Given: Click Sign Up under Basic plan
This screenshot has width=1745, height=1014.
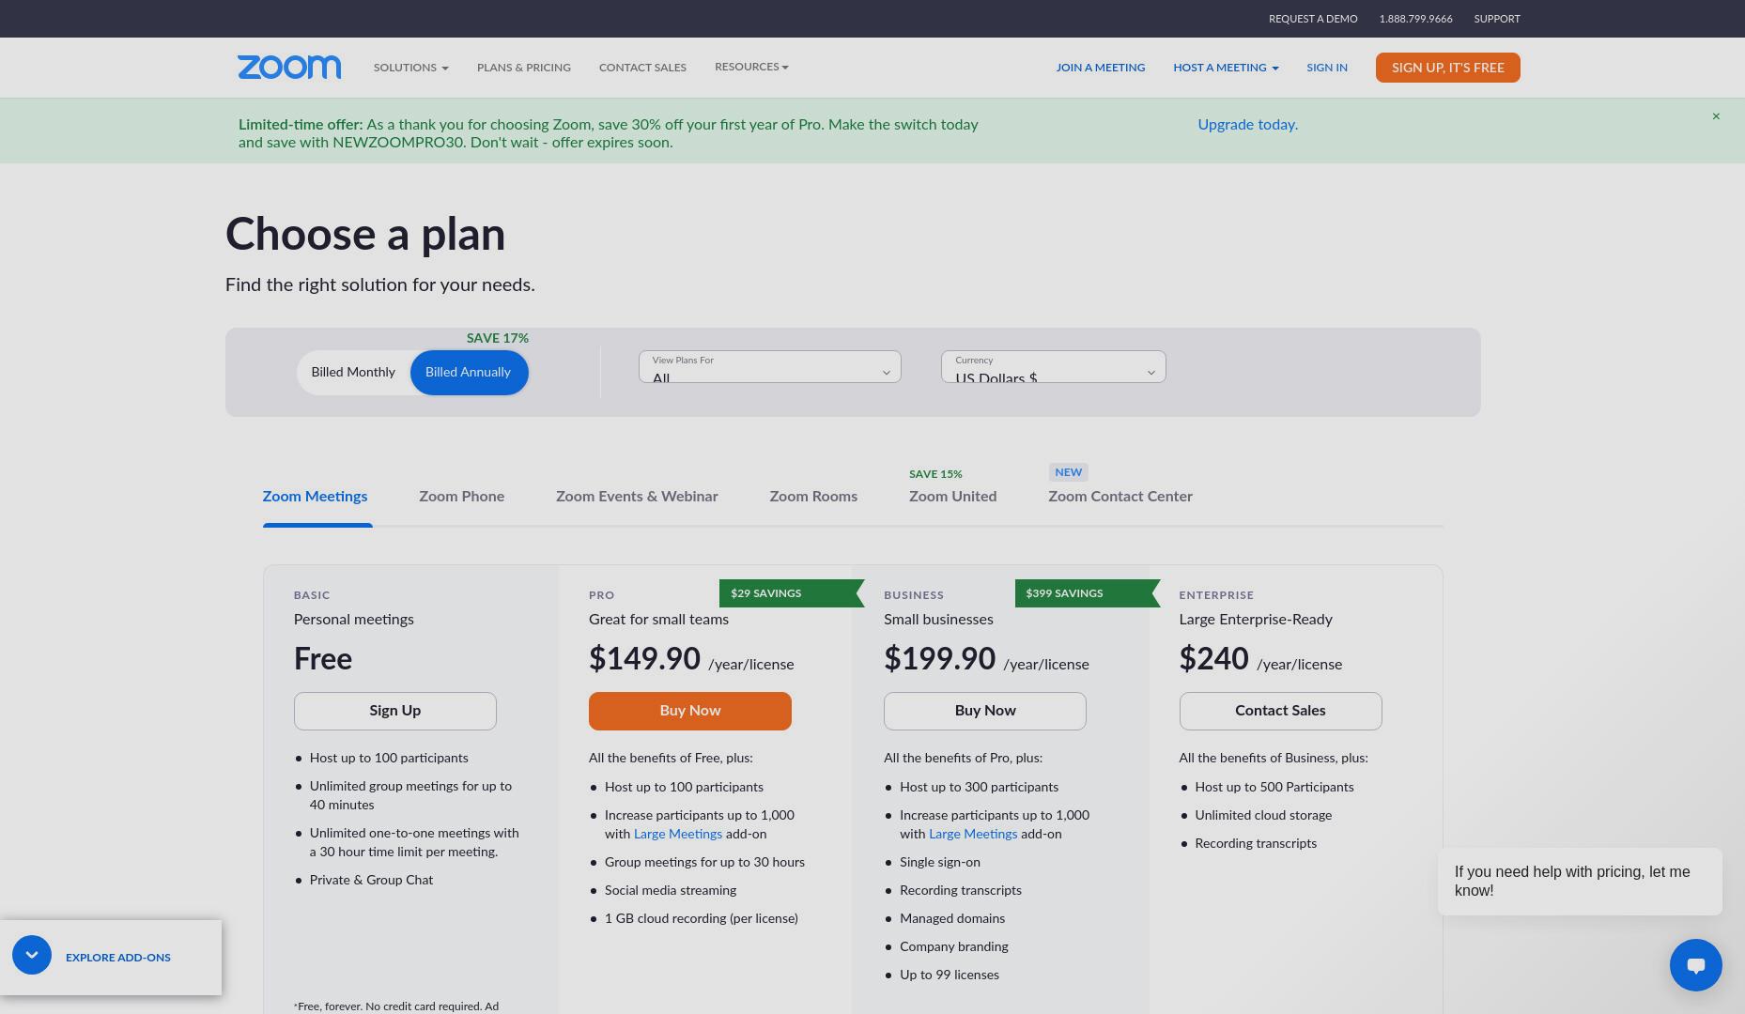Looking at the screenshot, I should (x=394, y=711).
